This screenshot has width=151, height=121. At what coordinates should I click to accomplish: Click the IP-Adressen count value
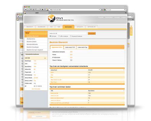pyautogui.click(x=71, y=57)
